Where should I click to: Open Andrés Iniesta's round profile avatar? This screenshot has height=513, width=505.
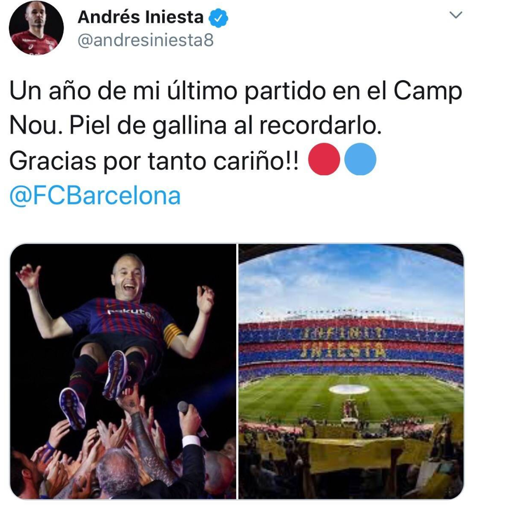pos(36,28)
